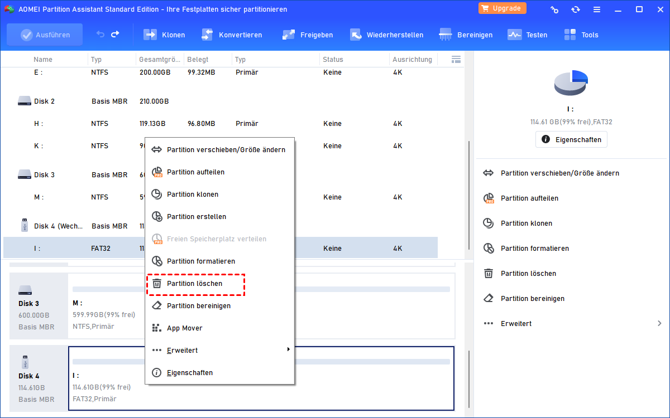This screenshot has width=670, height=418.
Task: Toggle the column list view settings icon
Action: click(x=456, y=59)
